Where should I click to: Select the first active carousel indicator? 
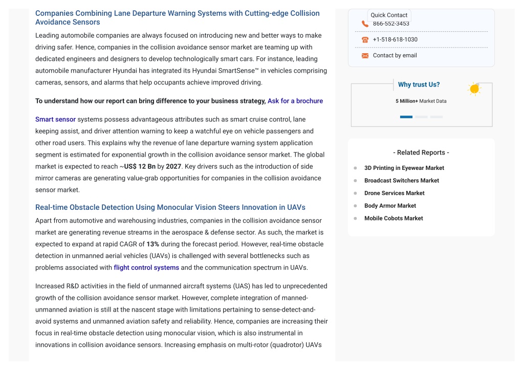pos(406,117)
